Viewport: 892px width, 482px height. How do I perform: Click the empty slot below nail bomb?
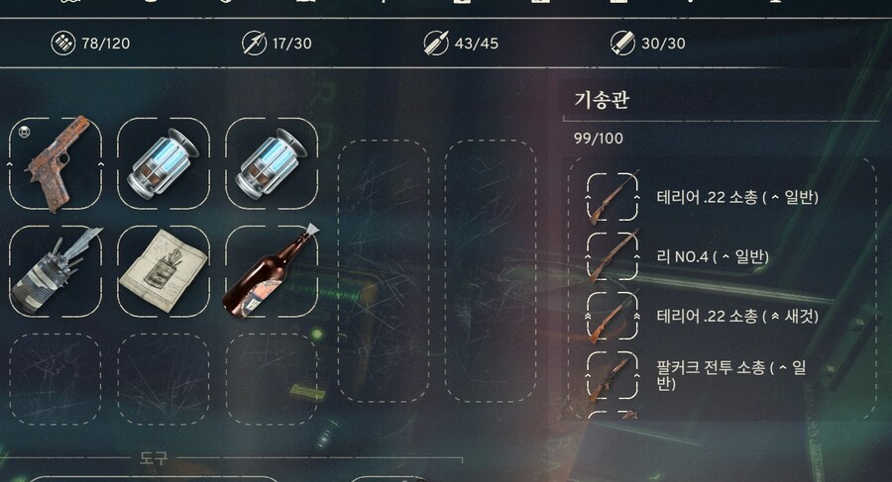(56, 379)
